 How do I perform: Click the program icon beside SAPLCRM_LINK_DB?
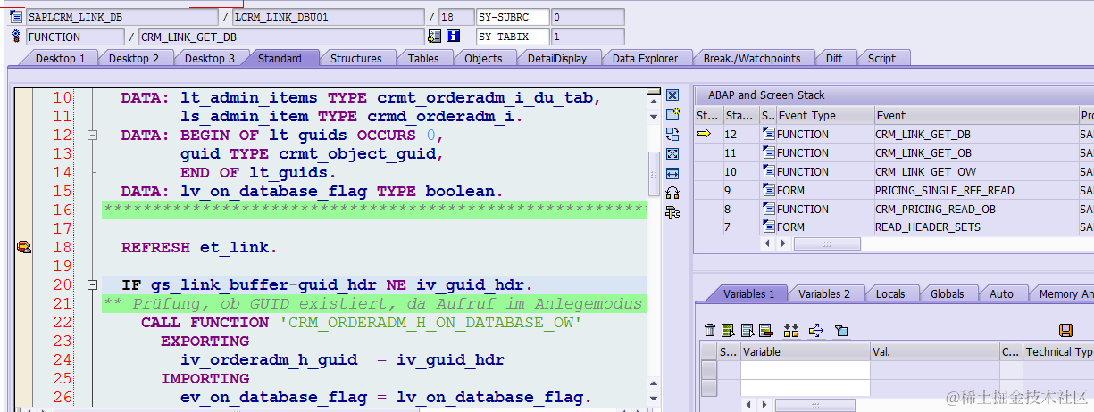pos(16,17)
